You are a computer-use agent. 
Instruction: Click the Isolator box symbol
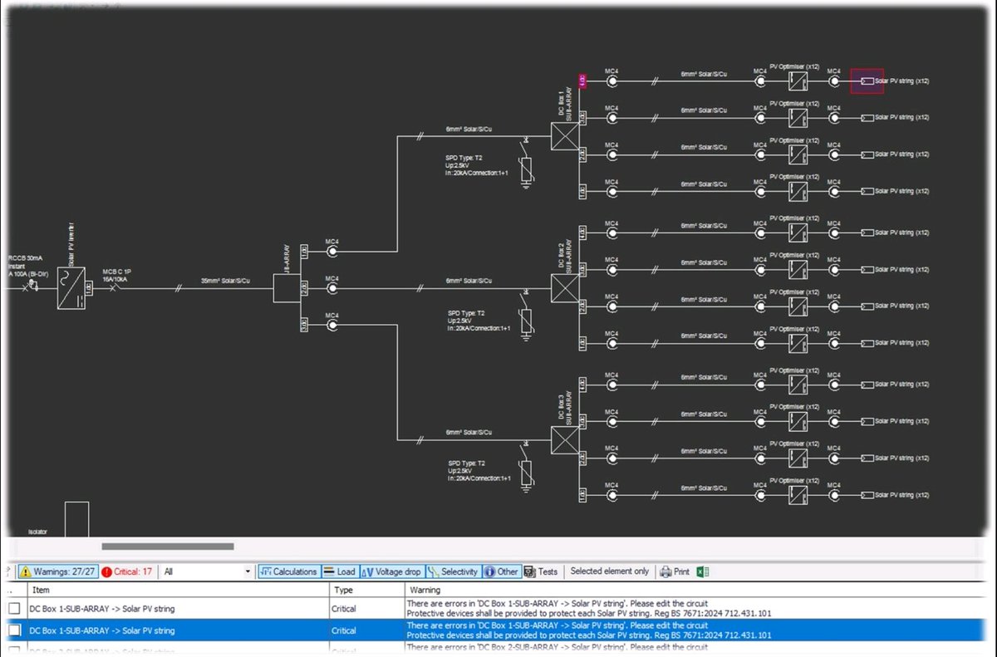[76, 519]
